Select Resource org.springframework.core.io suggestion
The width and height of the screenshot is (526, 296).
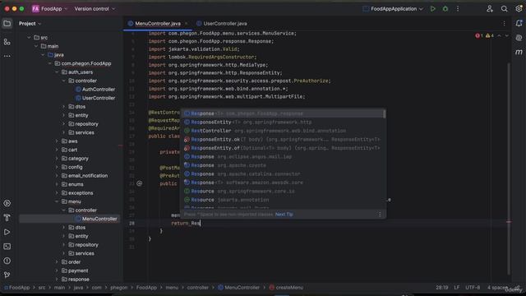pyautogui.click(x=283, y=192)
